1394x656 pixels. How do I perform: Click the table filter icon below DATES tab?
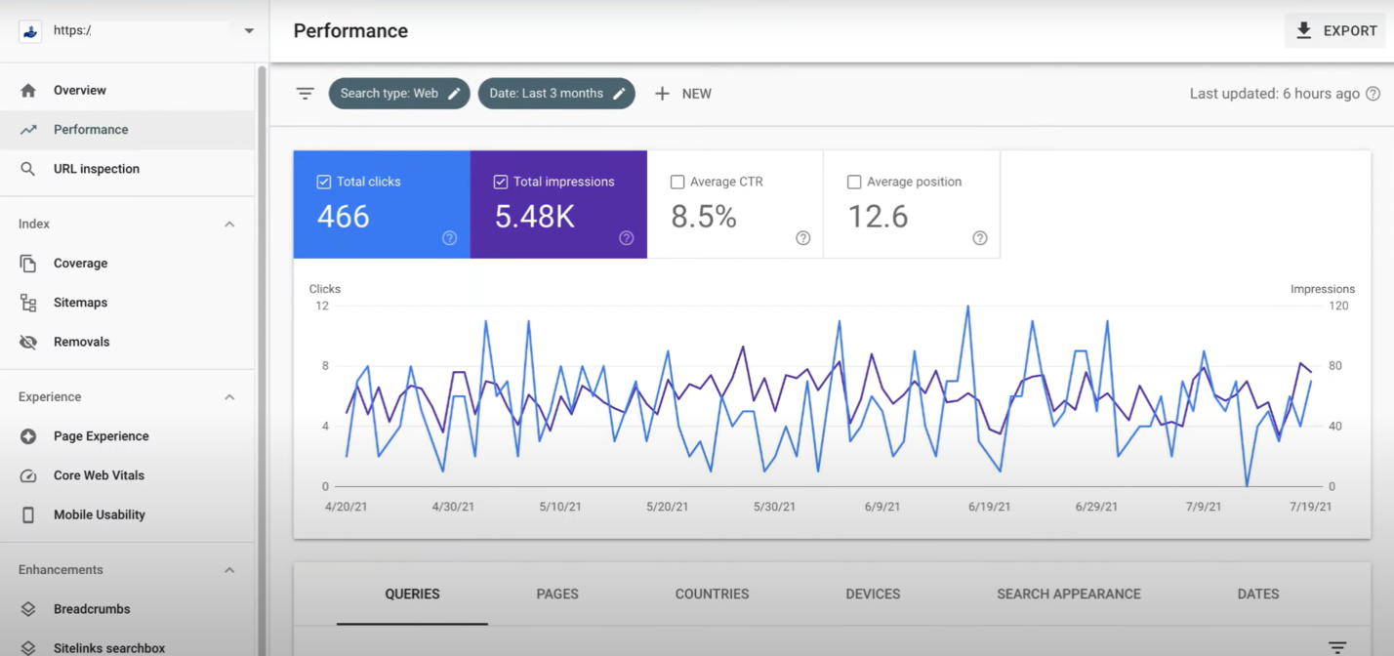point(1337,647)
